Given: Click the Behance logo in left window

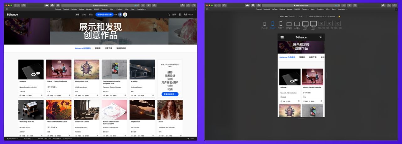Looking at the screenshot, I should [12, 14].
